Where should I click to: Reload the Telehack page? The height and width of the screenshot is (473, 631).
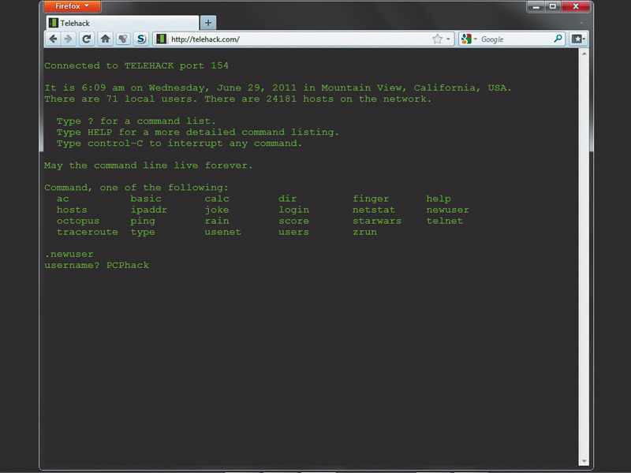[x=85, y=38]
